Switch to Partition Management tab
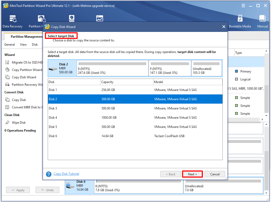The width and height of the screenshot is (271, 202). click(x=24, y=36)
